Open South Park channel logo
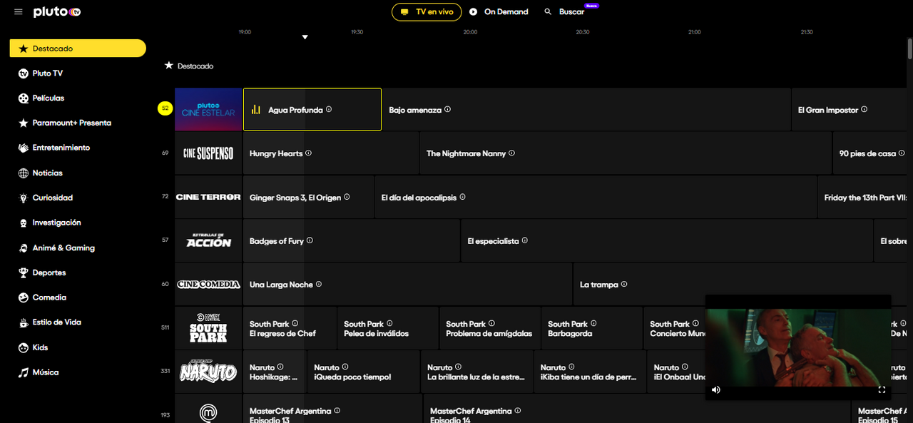Image resolution: width=913 pixels, height=423 pixels. pyautogui.click(x=208, y=327)
